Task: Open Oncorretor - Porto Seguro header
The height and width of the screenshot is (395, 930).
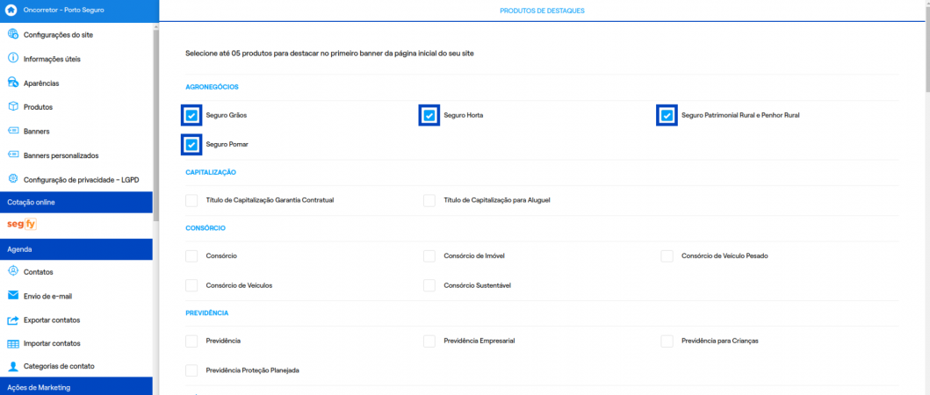Action: click(x=80, y=11)
